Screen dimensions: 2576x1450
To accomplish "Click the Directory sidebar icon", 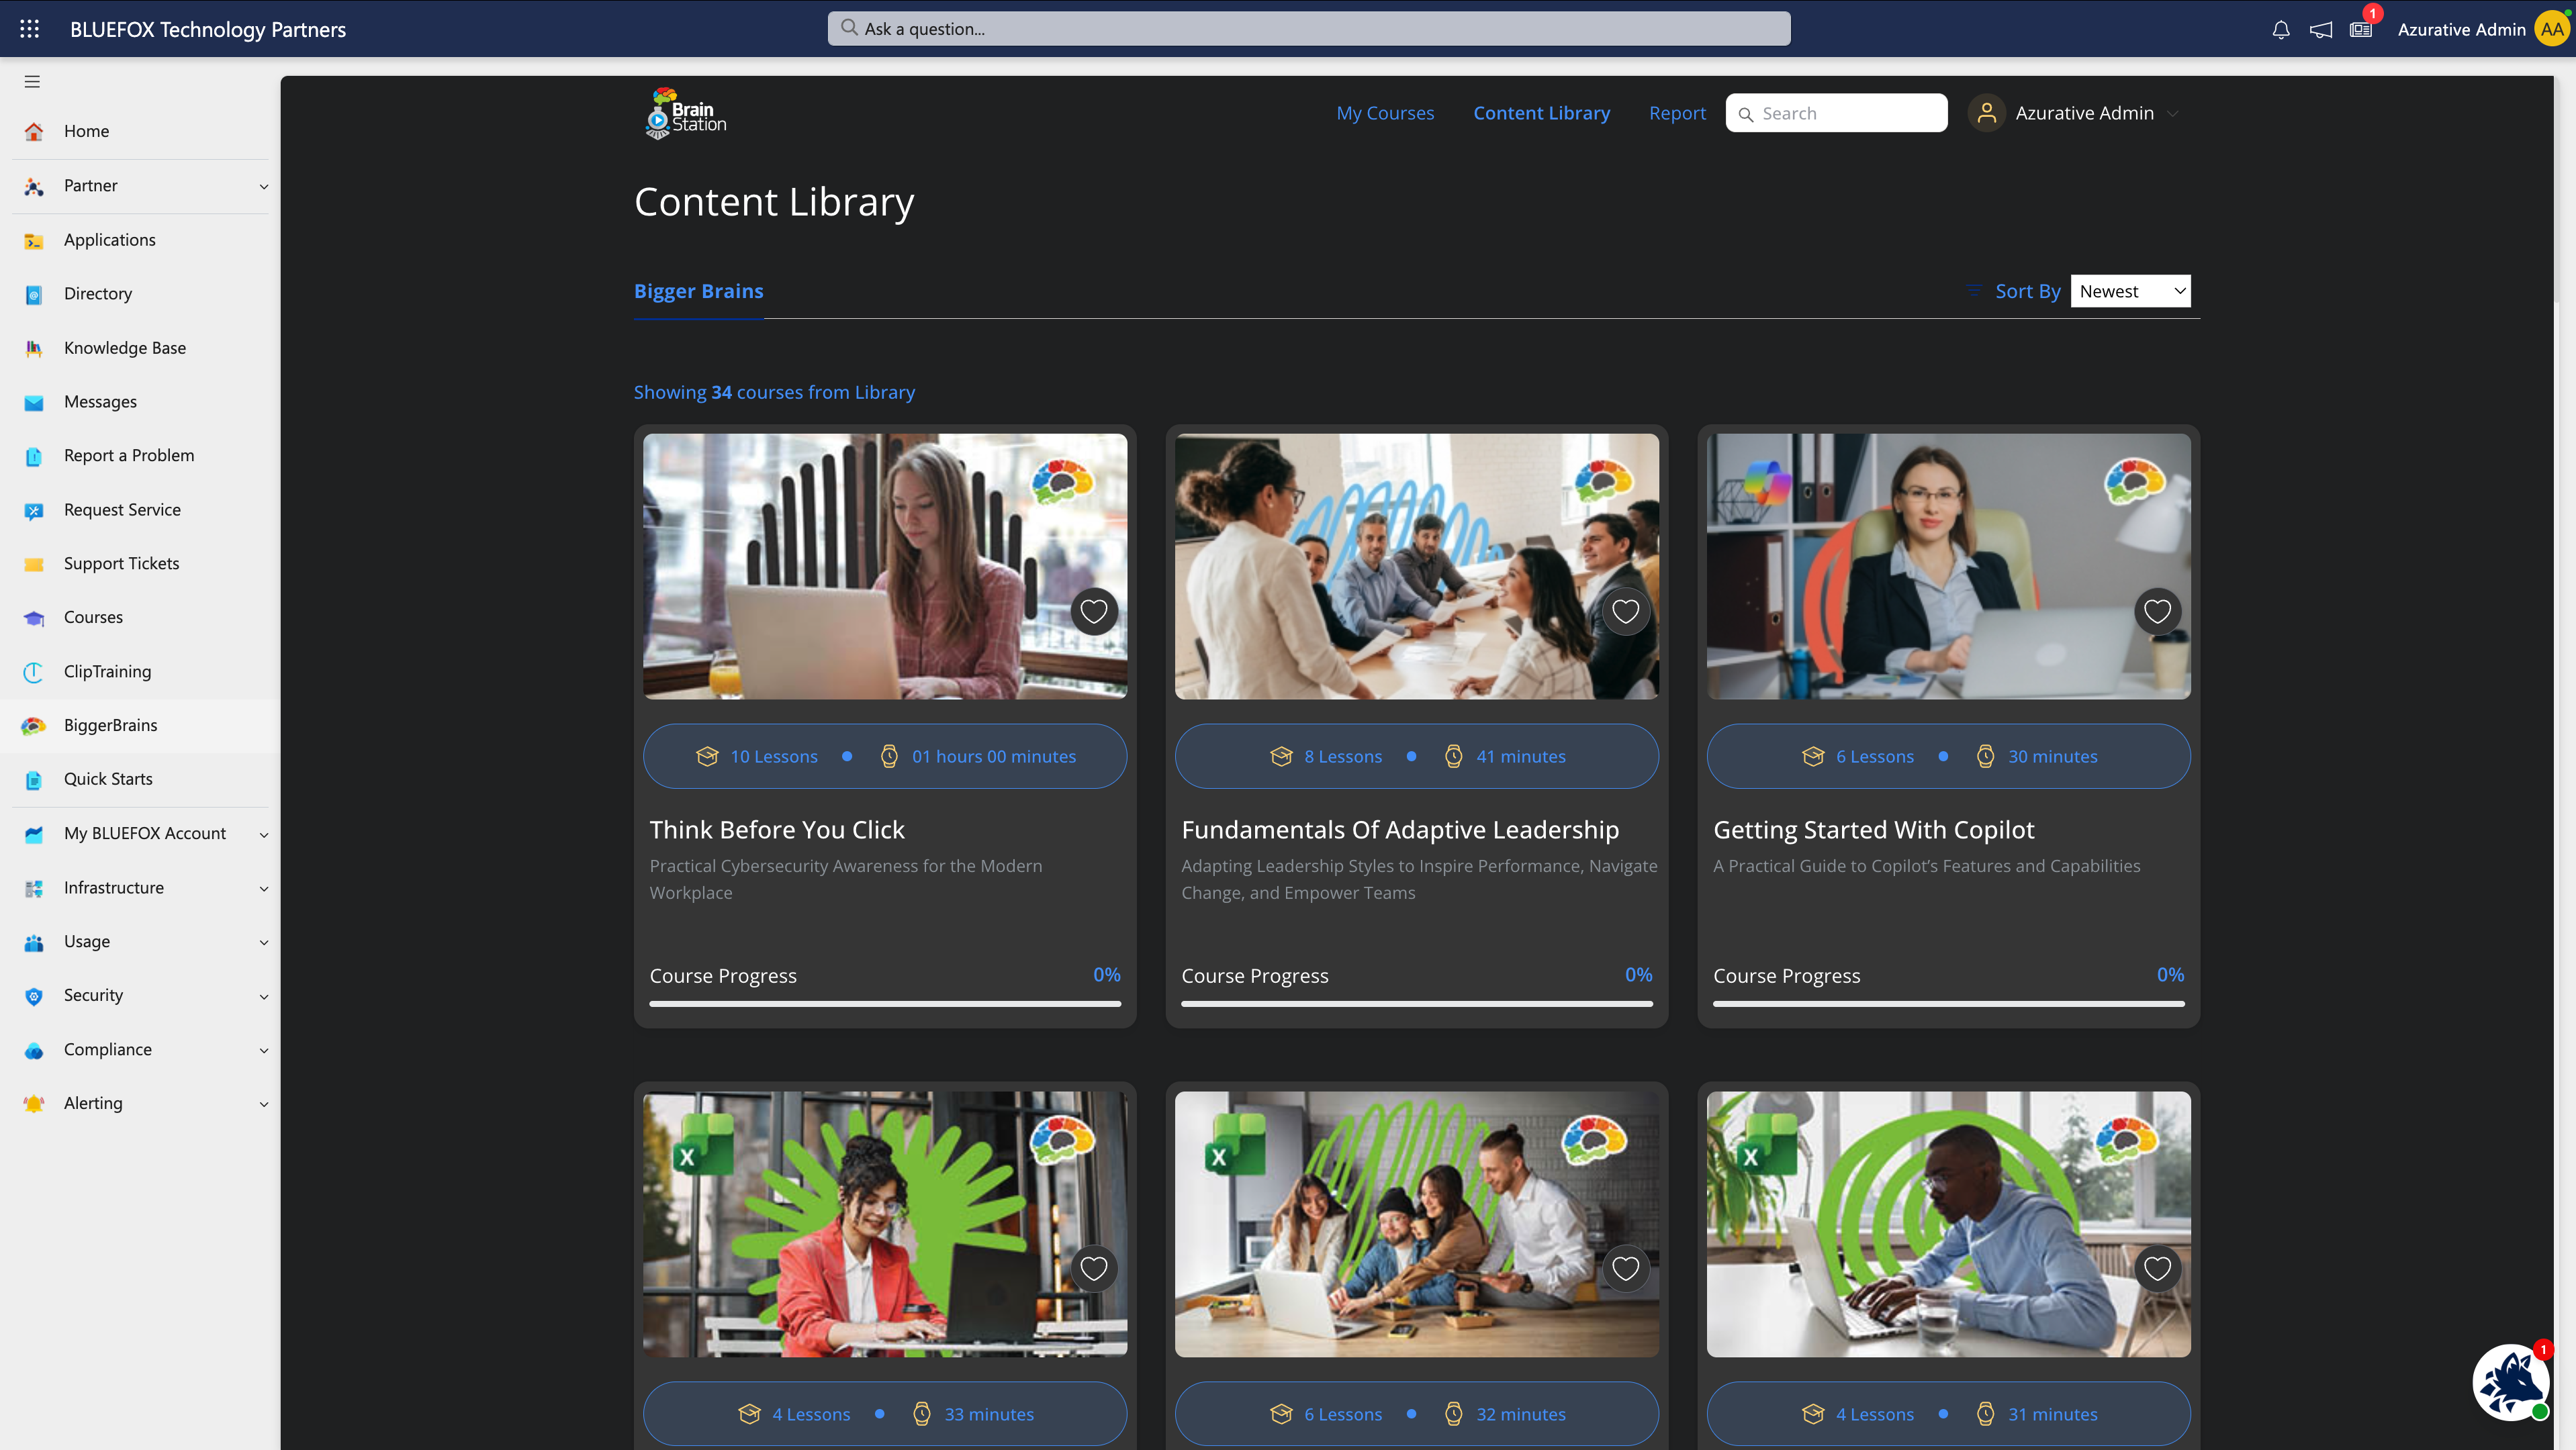I will 34,294.
